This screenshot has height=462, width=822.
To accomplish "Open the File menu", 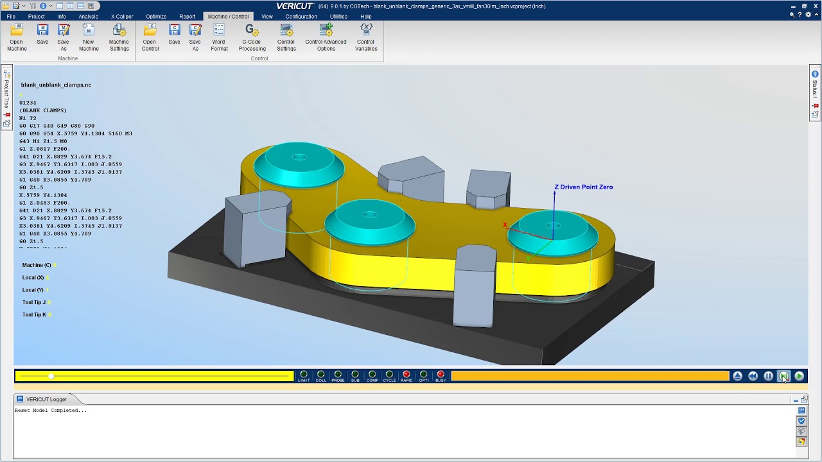I will pos(11,17).
